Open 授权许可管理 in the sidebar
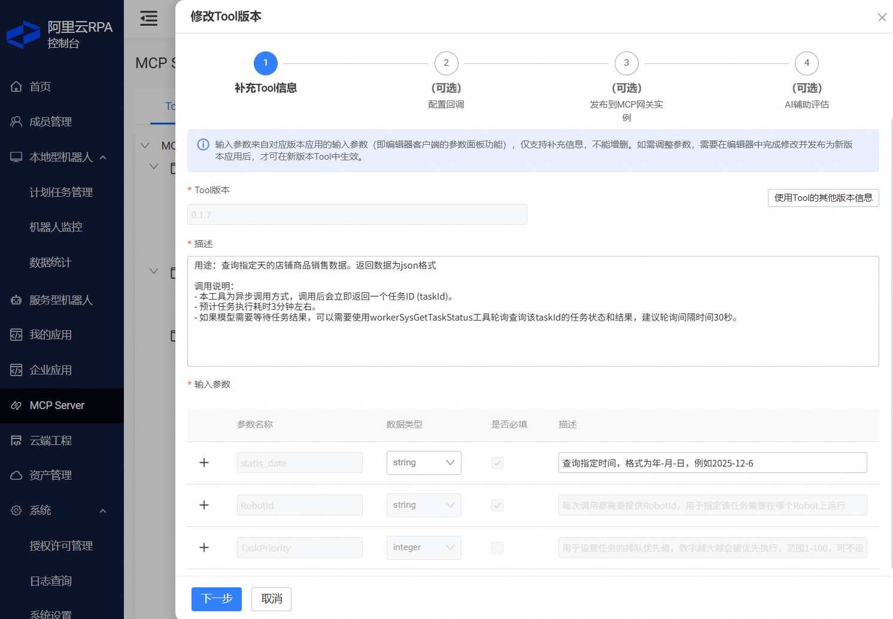Viewport: 893px width, 619px height. pyautogui.click(x=62, y=546)
